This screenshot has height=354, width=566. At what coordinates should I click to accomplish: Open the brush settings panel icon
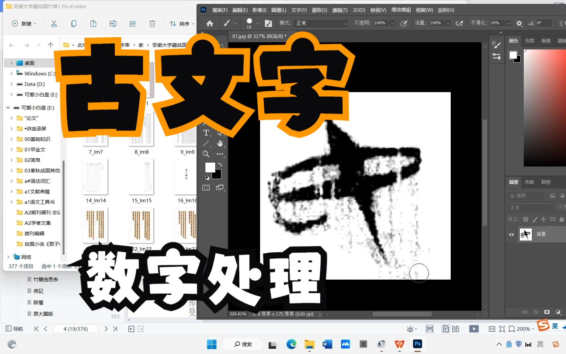click(x=268, y=23)
